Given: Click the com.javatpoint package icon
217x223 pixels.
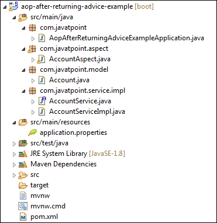Looking at the screenshot, I should click(32, 27).
